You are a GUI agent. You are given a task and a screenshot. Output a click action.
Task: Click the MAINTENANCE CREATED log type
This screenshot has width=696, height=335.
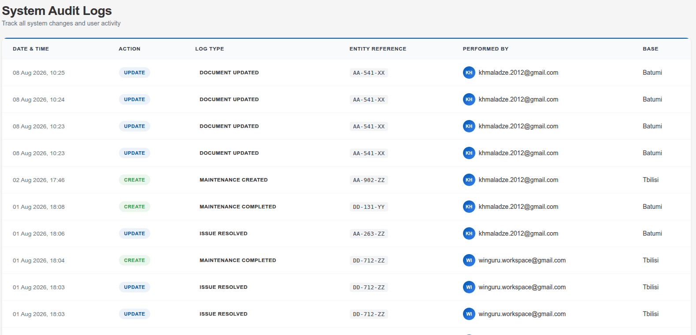click(x=233, y=180)
